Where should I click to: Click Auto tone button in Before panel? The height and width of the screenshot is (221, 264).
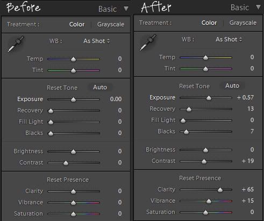(x=100, y=87)
